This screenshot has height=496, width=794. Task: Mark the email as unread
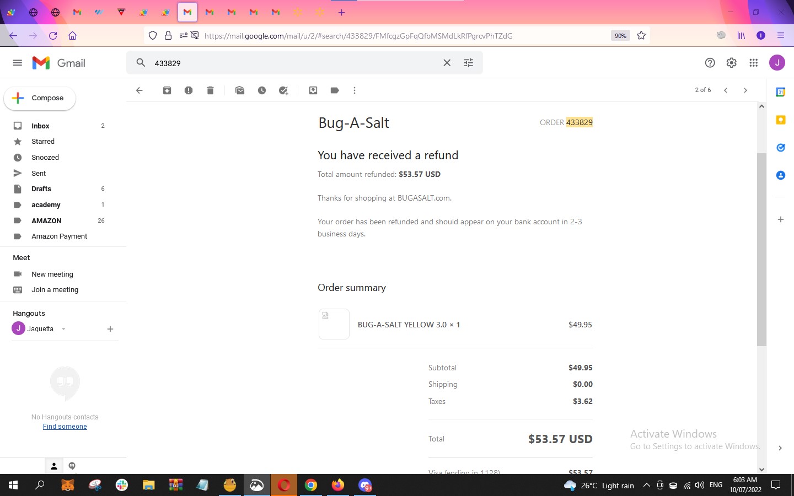tap(240, 90)
